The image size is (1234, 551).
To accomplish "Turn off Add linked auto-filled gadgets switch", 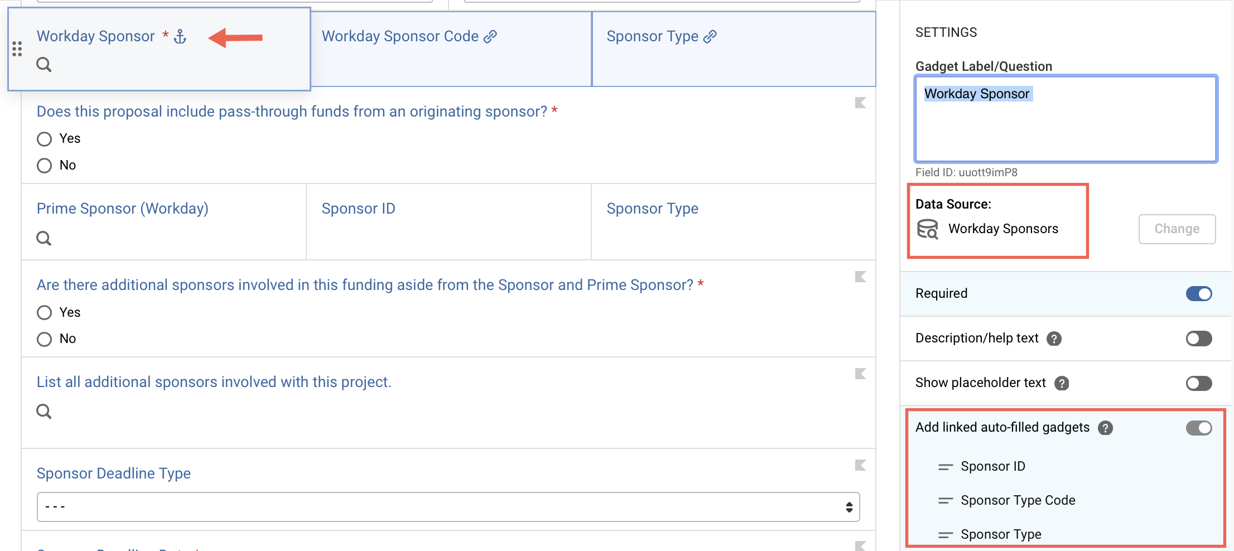I will click(x=1199, y=428).
